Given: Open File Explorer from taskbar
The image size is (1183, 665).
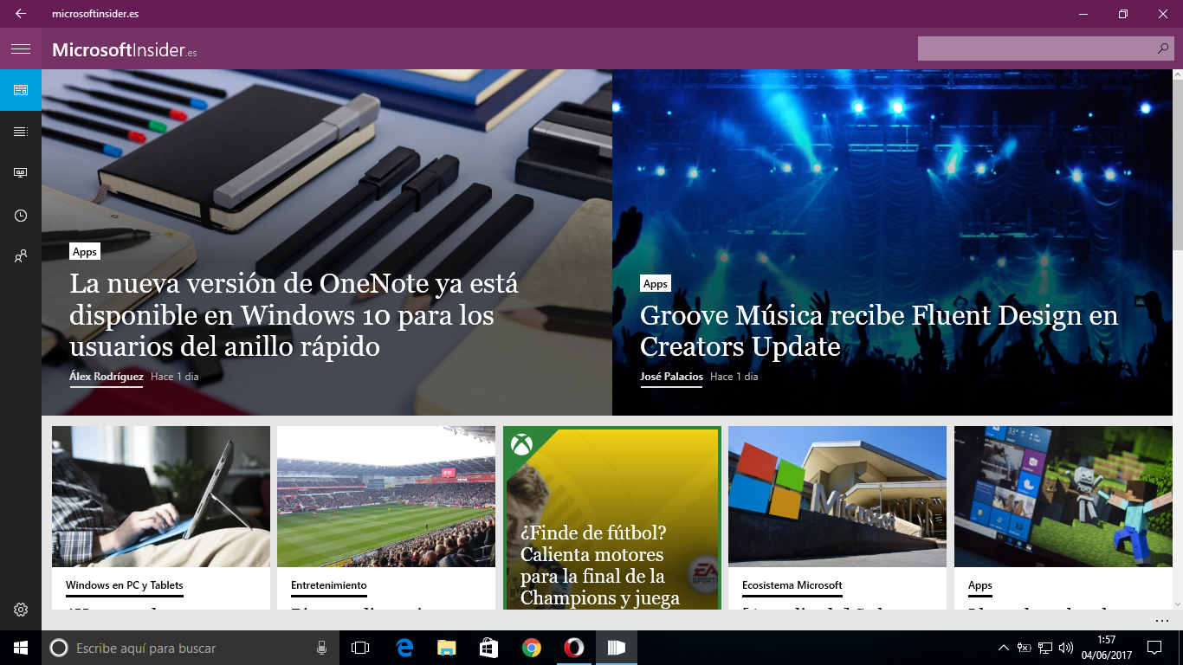Looking at the screenshot, I should 446,648.
